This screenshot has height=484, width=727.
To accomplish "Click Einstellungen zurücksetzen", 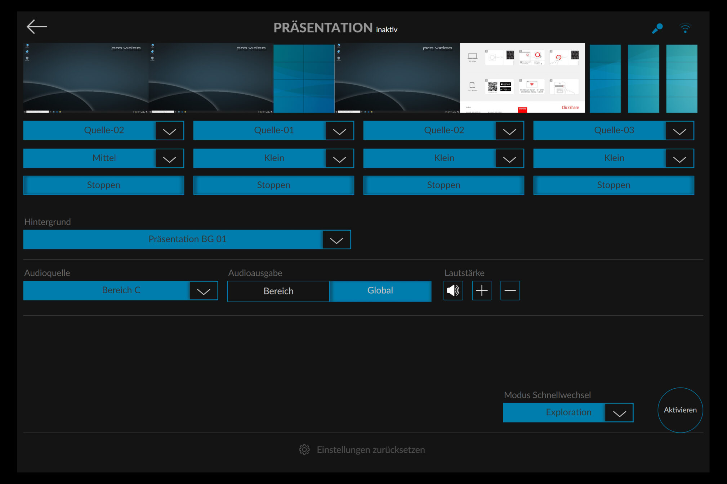I will pyautogui.click(x=371, y=450).
